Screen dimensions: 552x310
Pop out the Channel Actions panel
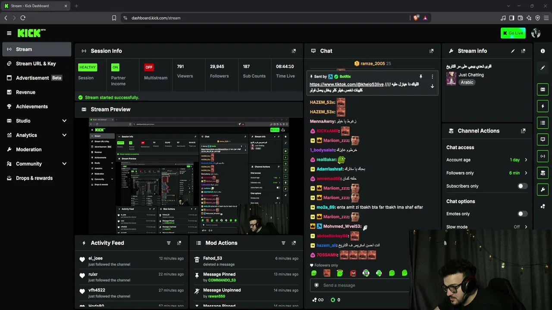tap(523, 131)
